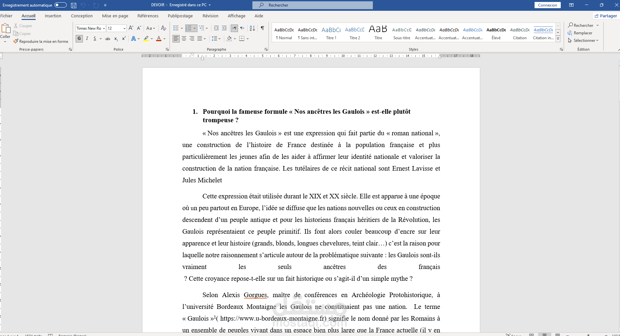This screenshot has width=620, height=336.
Task: Click the save disk icon in title bar
Action: click(74, 5)
